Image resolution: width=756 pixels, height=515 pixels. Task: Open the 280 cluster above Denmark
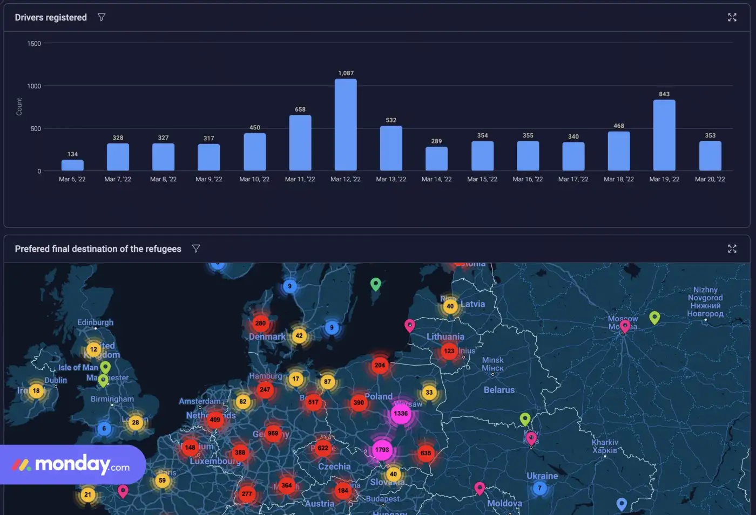(260, 324)
